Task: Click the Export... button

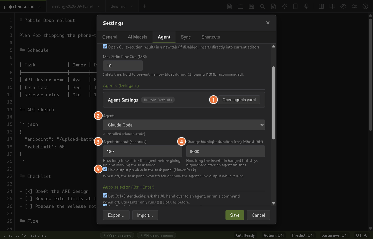Action: pos(116,215)
